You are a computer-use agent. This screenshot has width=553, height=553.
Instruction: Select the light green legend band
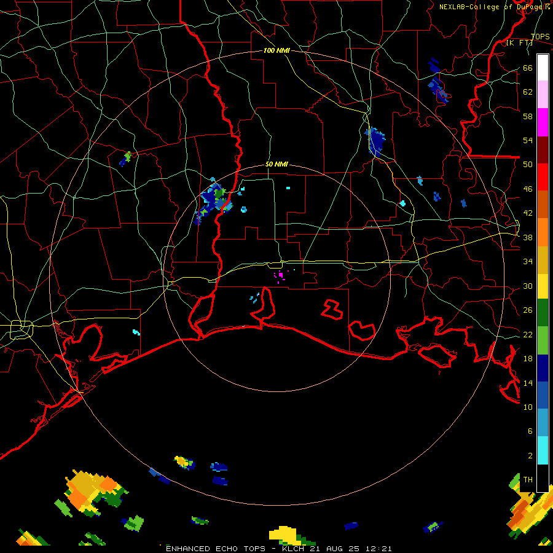pos(543,340)
